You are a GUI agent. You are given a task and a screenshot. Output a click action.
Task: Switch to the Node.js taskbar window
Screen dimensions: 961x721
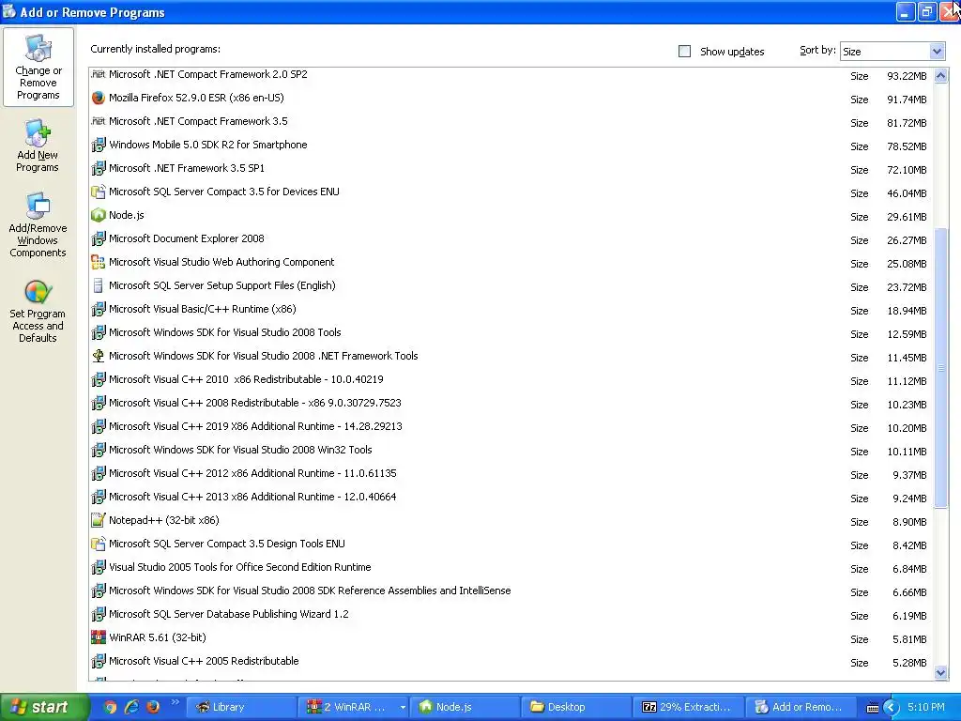[465, 707]
